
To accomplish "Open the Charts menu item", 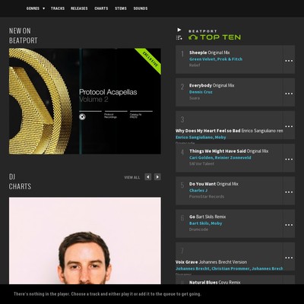I will 101,8.
